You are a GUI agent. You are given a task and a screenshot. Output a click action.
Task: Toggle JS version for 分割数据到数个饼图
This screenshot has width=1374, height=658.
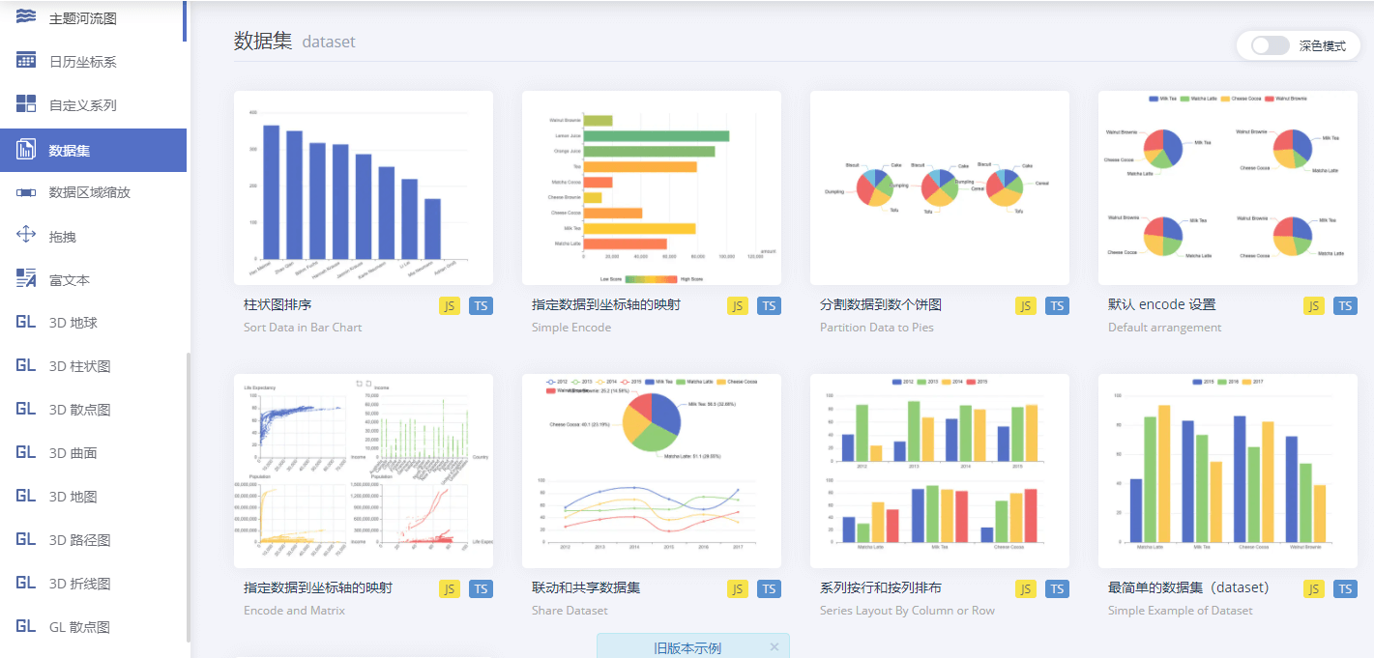pos(1025,305)
